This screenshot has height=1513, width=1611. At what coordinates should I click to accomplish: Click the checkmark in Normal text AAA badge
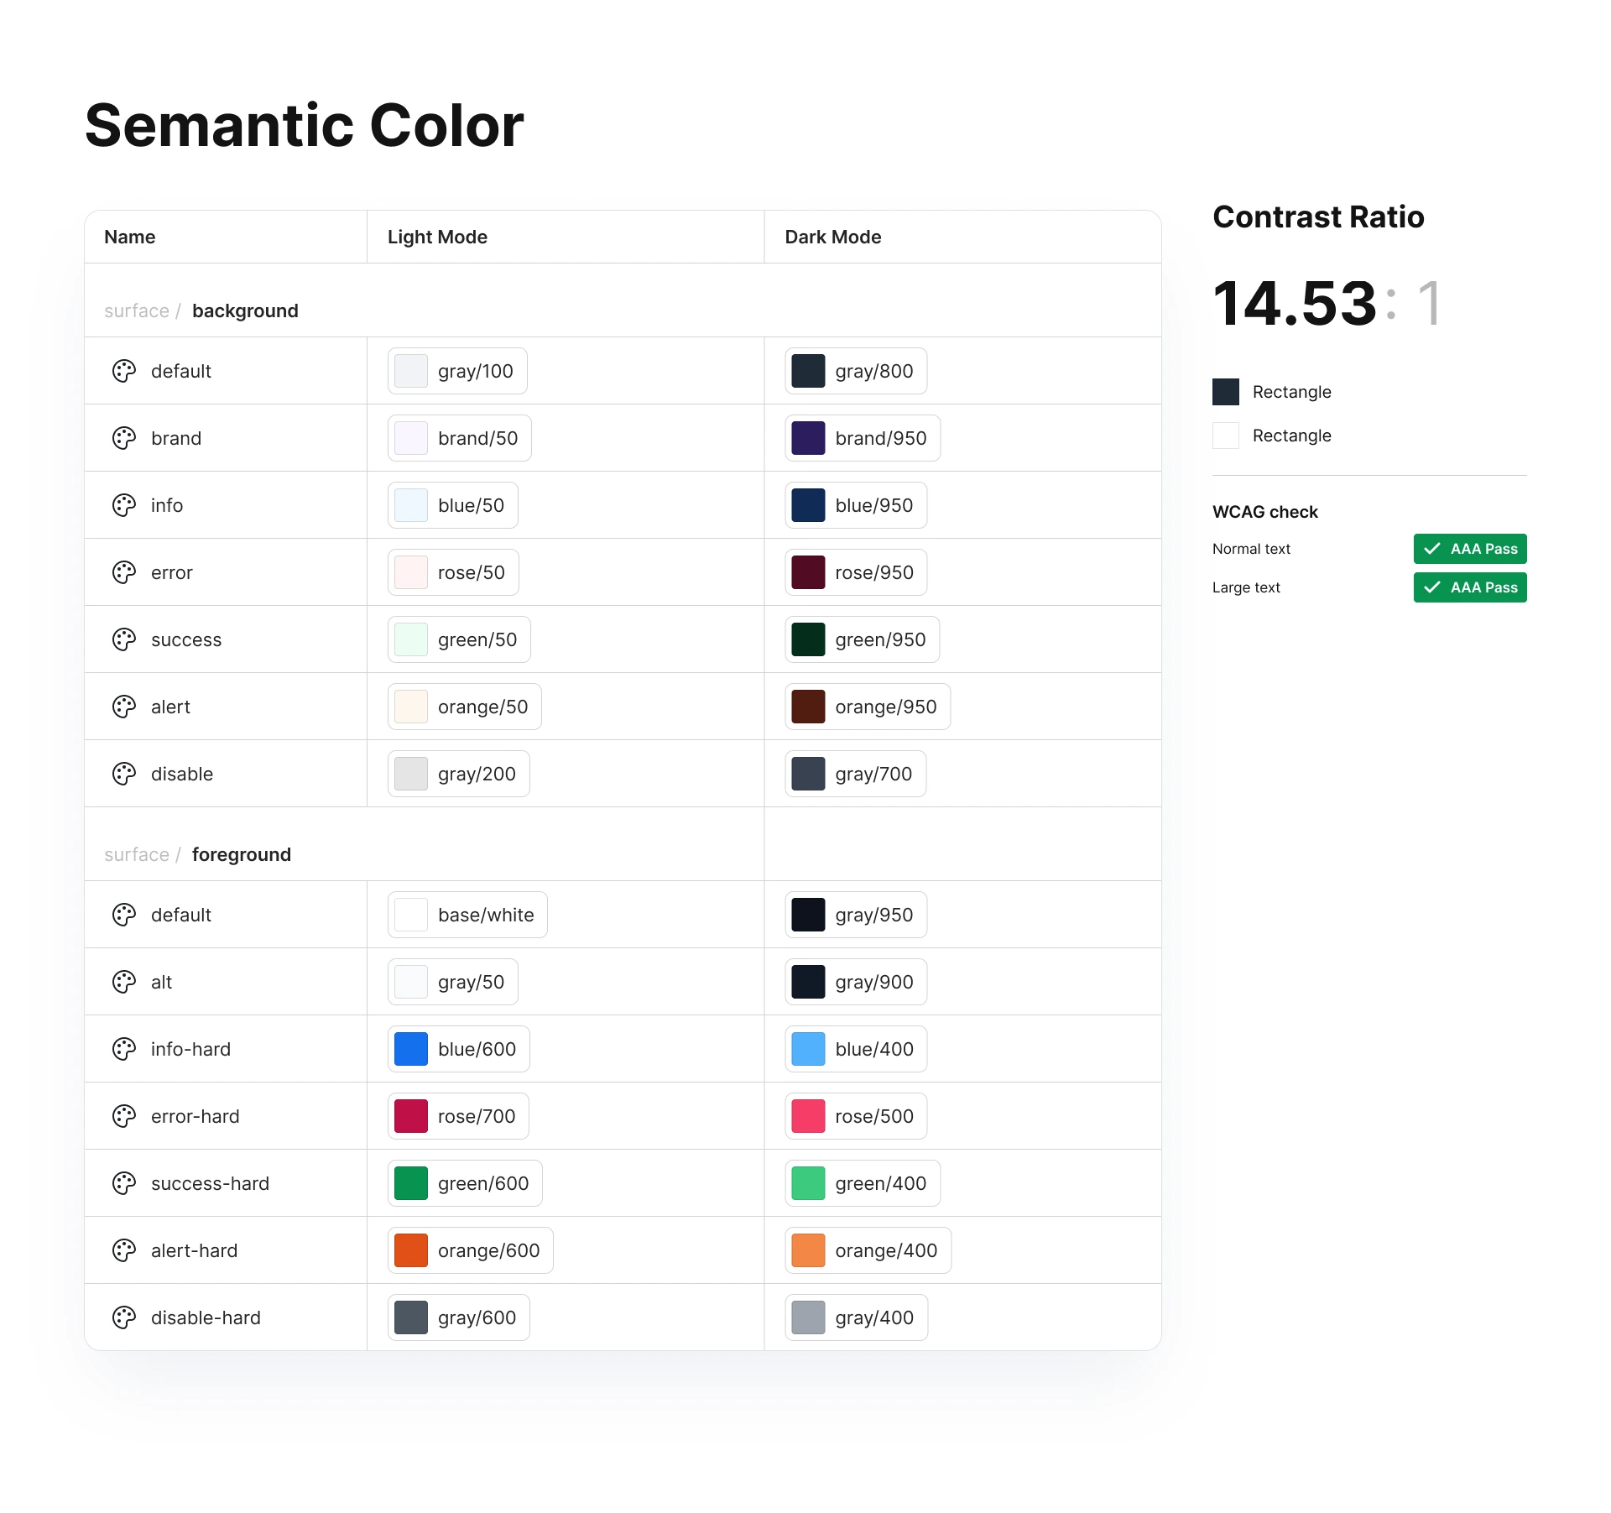1432,549
